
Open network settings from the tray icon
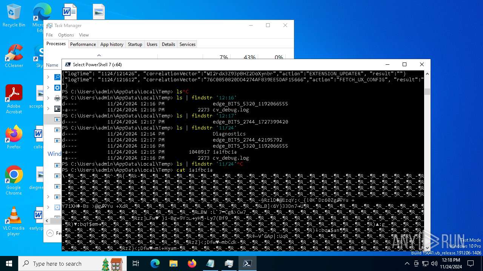425,263
